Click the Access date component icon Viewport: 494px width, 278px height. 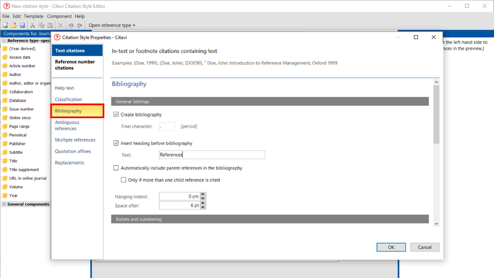pos(5,58)
